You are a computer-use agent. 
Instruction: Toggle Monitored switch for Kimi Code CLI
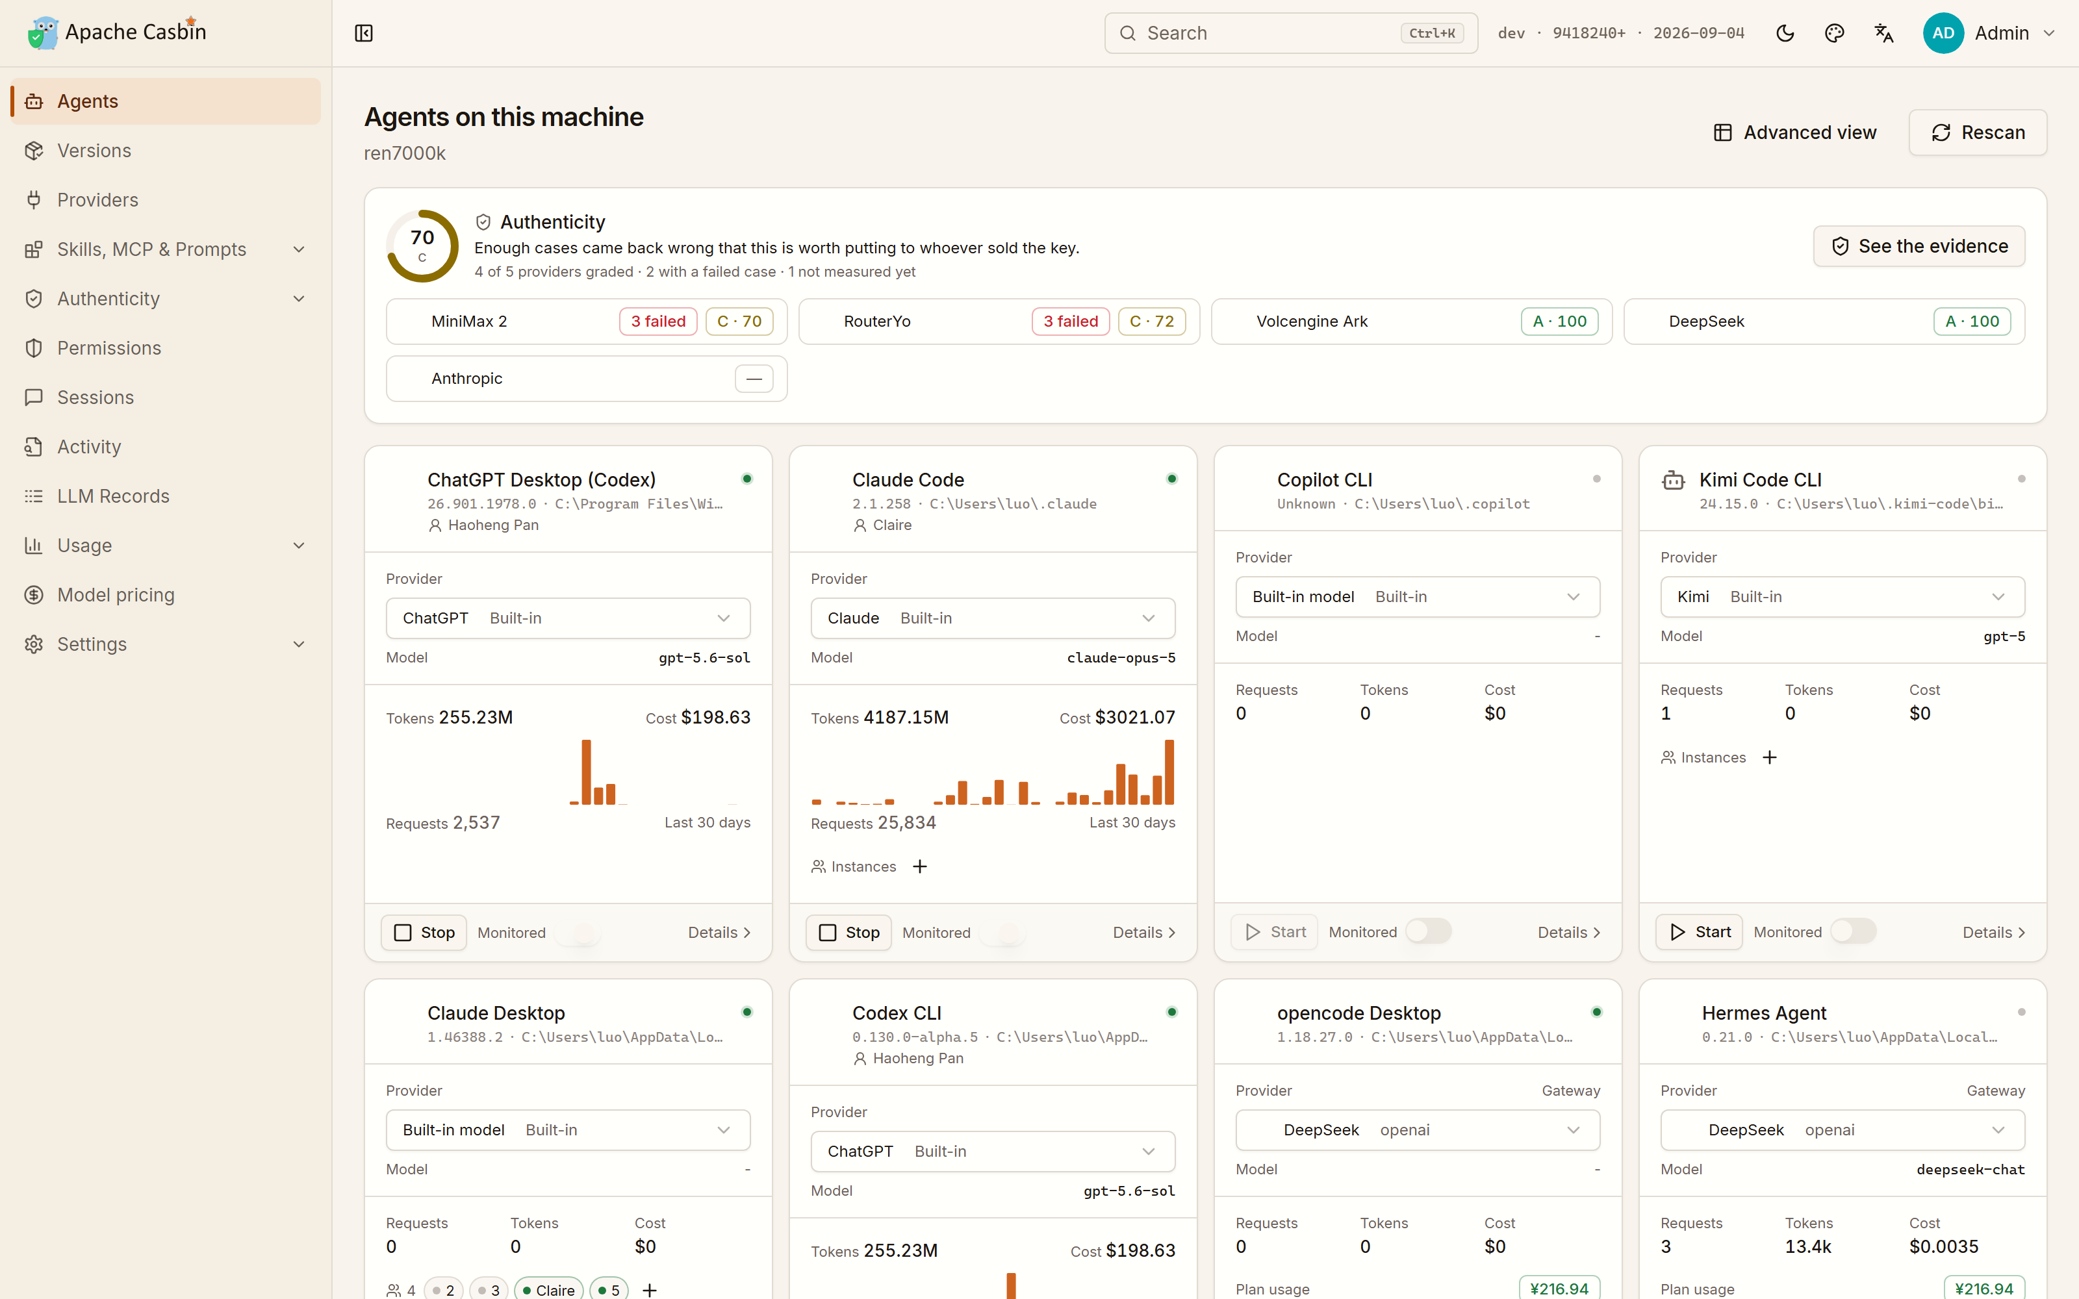coord(1853,931)
